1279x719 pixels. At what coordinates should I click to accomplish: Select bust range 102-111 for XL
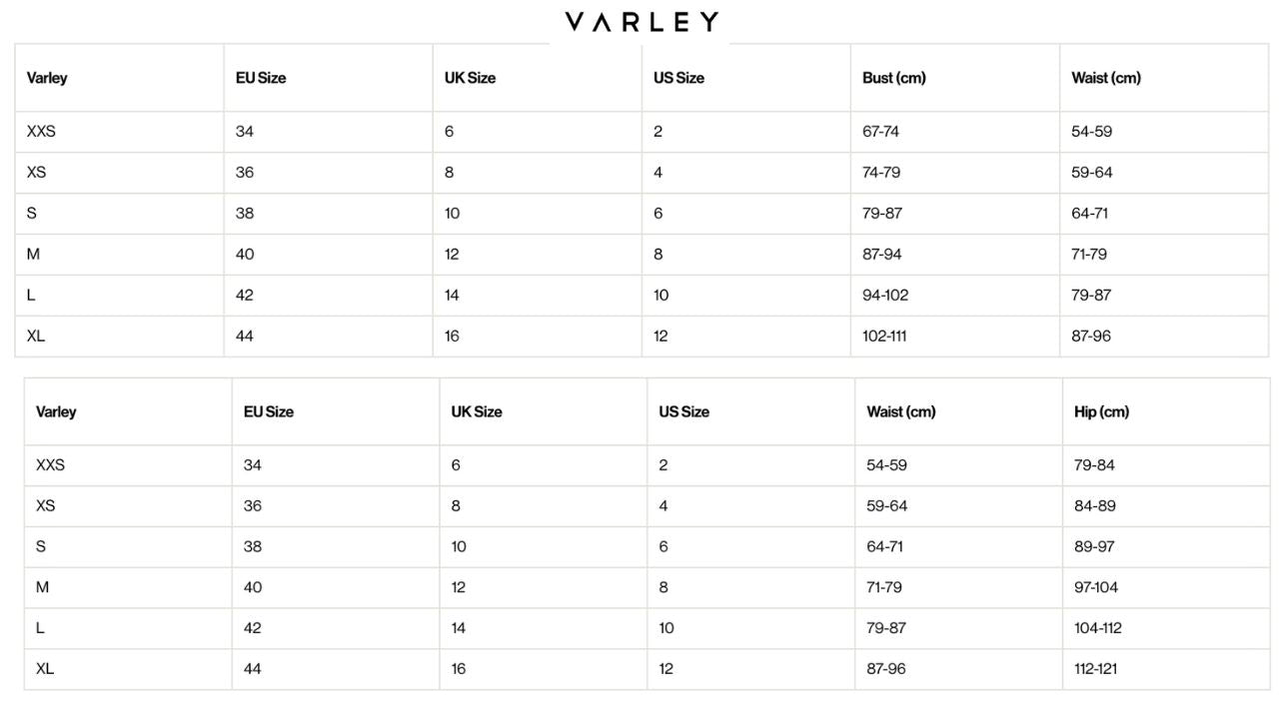click(x=884, y=336)
